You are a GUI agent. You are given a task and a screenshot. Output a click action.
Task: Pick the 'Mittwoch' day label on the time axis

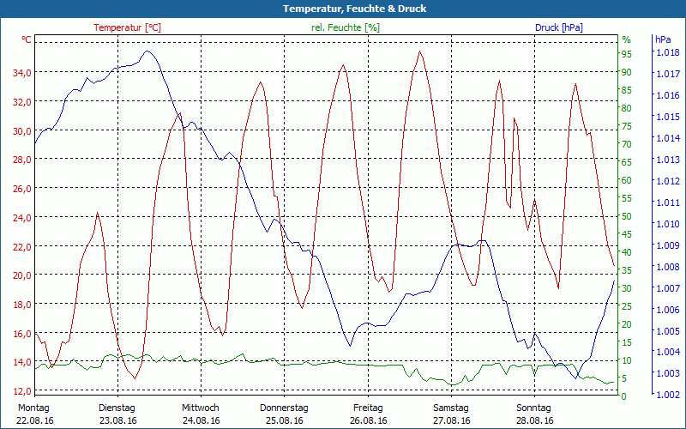[x=201, y=408]
